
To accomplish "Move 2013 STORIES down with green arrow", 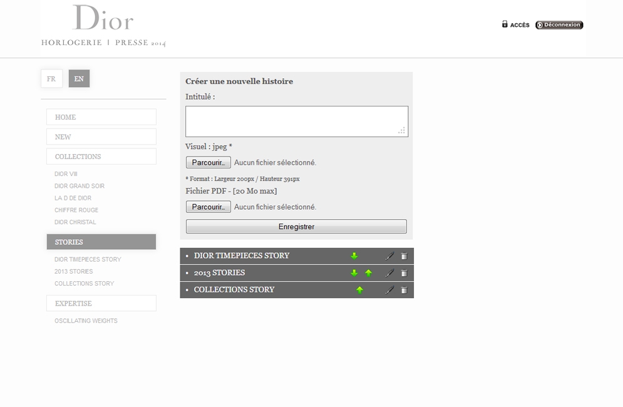I will [x=354, y=273].
